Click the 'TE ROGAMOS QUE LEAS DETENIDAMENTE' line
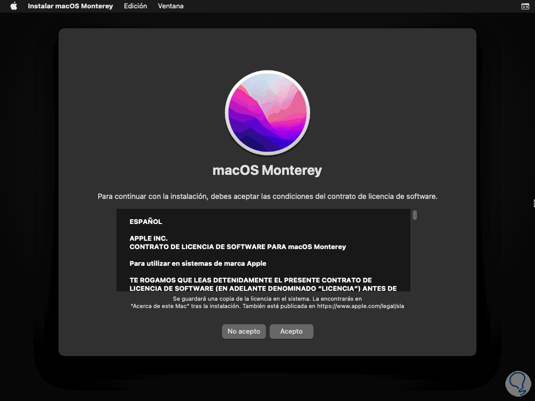Viewport: 535px width, 401px height. (x=250, y=280)
